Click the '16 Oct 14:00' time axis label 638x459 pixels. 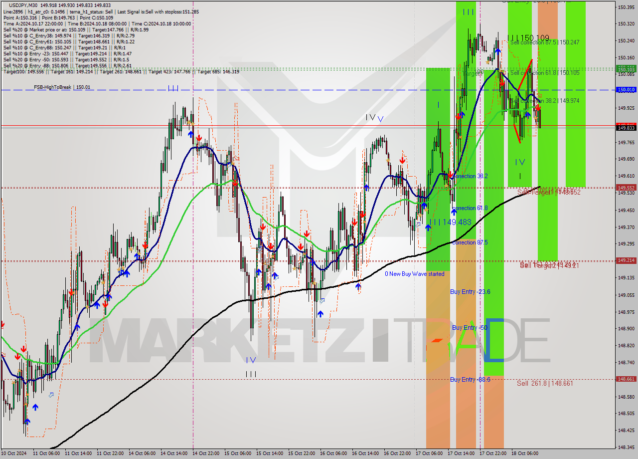click(x=365, y=454)
